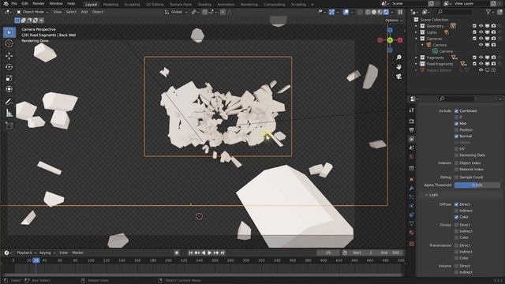Viewport: 505px width, 284px height.
Task: Switch to the Scripting workspace tab
Action: pos(298,5)
